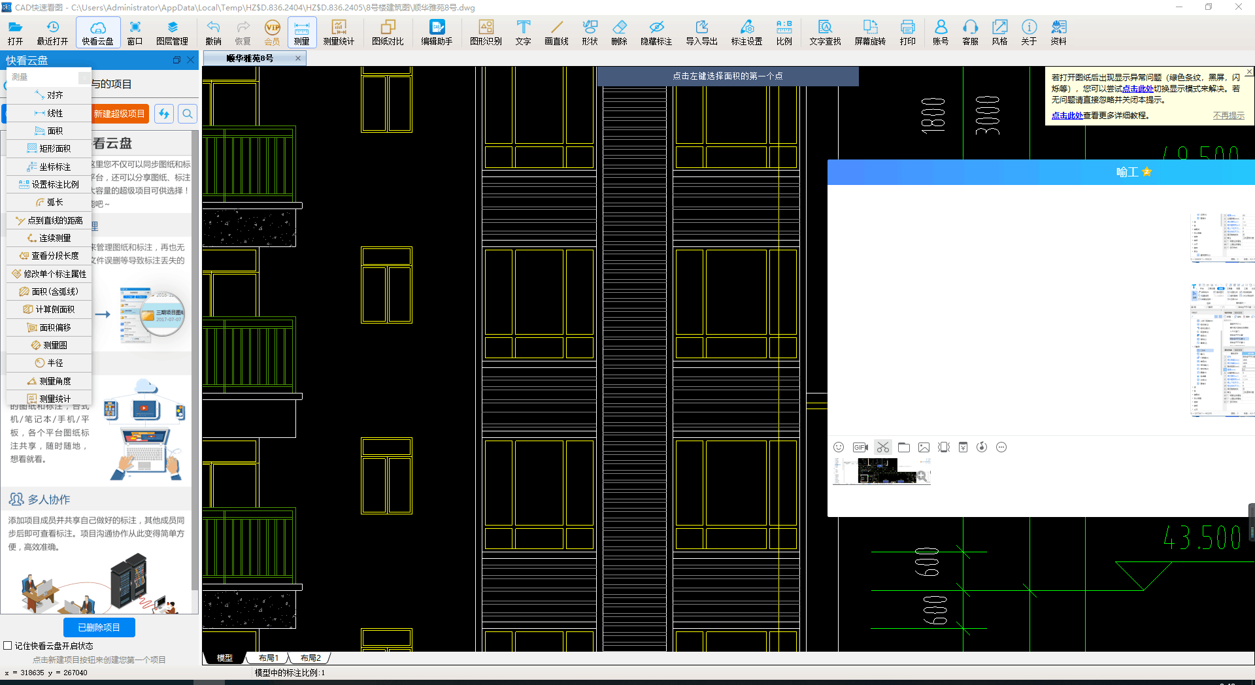This screenshot has width=1255, height=685.
Task: Select the 删除 eraser tool
Action: click(x=619, y=32)
